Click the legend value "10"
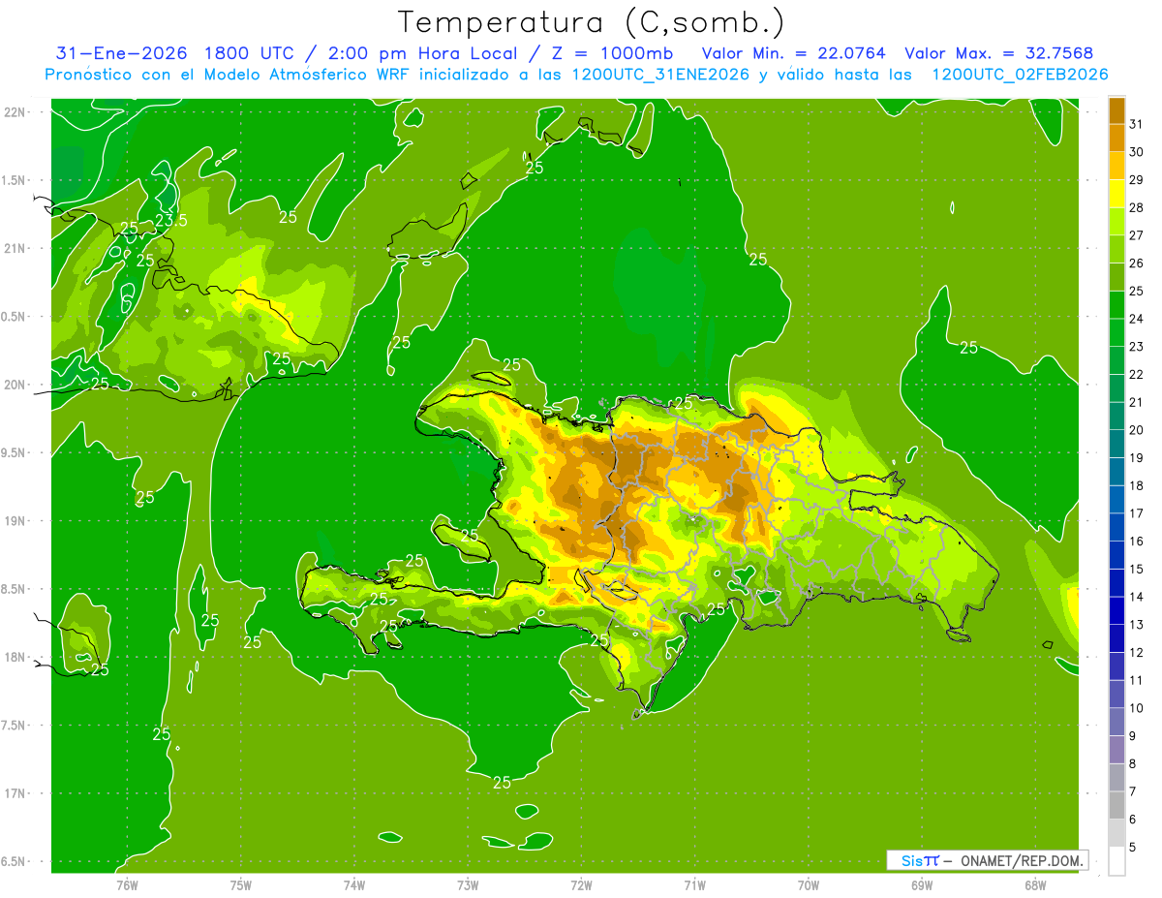 (x=1136, y=708)
